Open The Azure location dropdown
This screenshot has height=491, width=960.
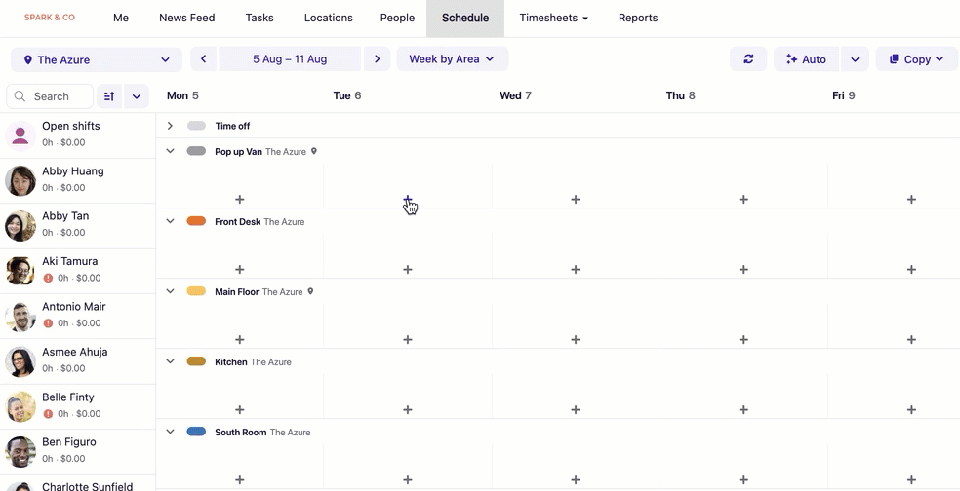click(x=97, y=59)
